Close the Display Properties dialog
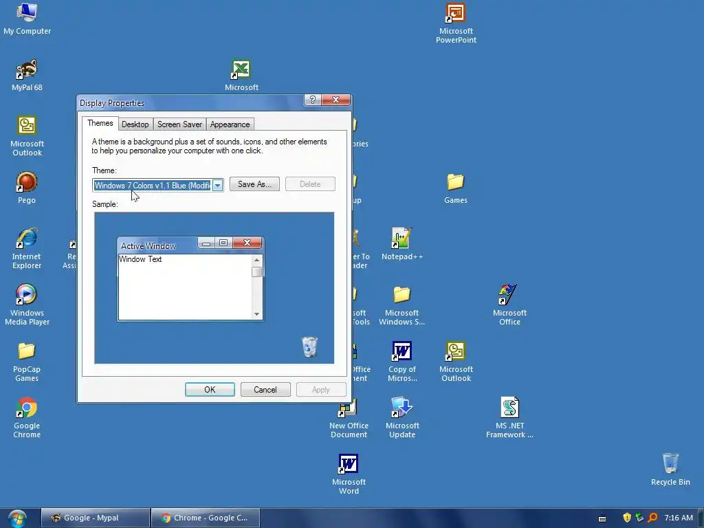The width and height of the screenshot is (704, 528). [x=335, y=100]
